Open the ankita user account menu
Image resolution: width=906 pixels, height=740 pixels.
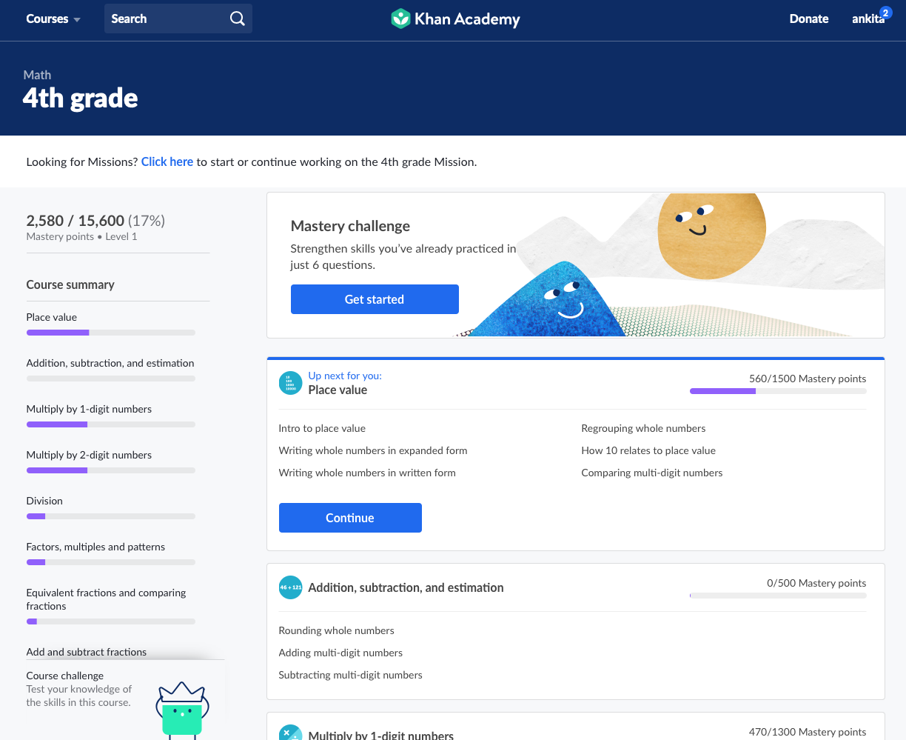tap(868, 19)
